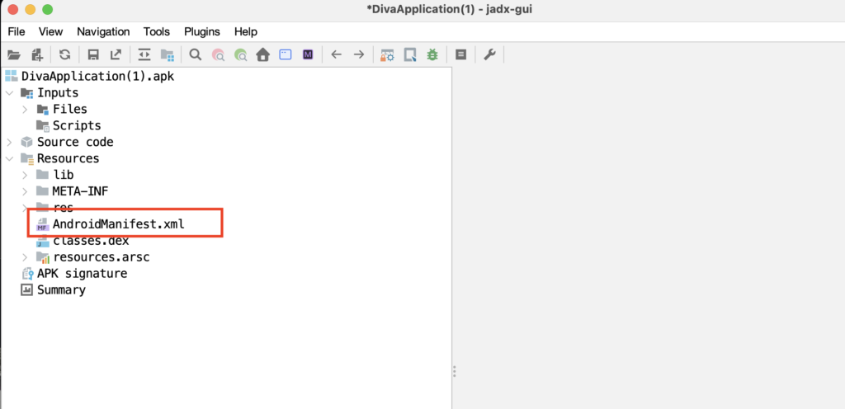Screen dimensions: 845x409
Task: Click the purple M manifest toolbar icon
Action: point(308,54)
